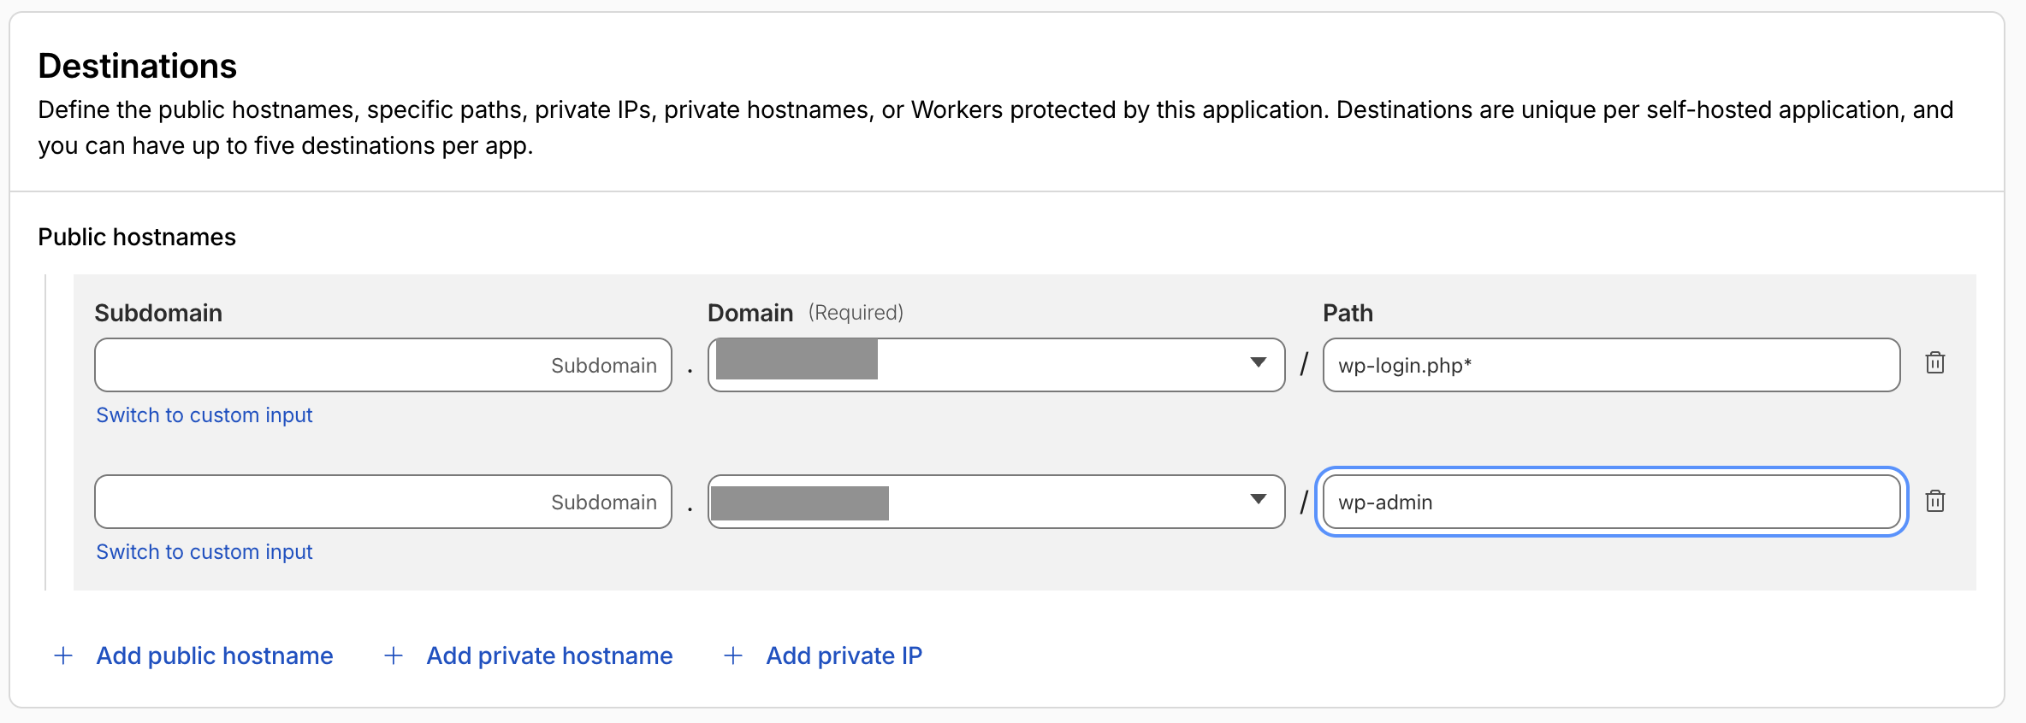Screen dimensions: 2026x723
Task: Delete the wp-admin hostname row
Action: pos(1934,501)
